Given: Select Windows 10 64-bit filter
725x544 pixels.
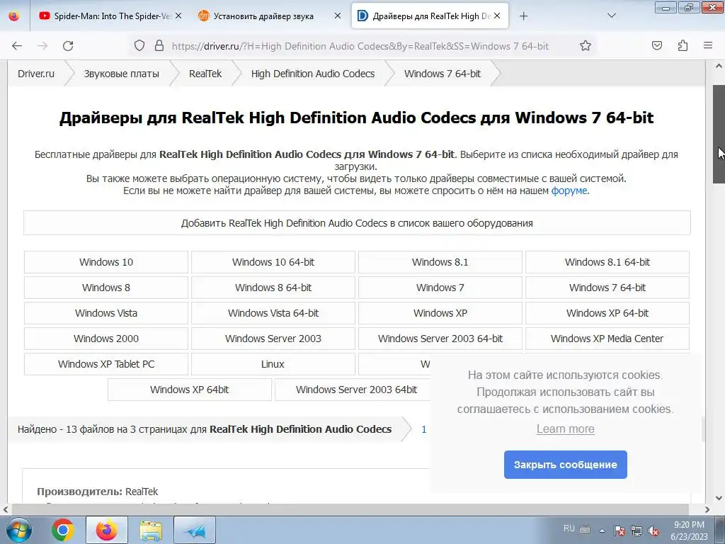Looking at the screenshot, I should (x=273, y=262).
